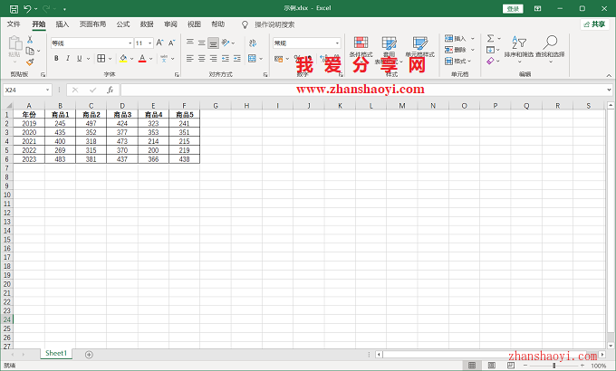The image size is (616, 371).
Task: Apply the red font color
Action: coord(142,59)
